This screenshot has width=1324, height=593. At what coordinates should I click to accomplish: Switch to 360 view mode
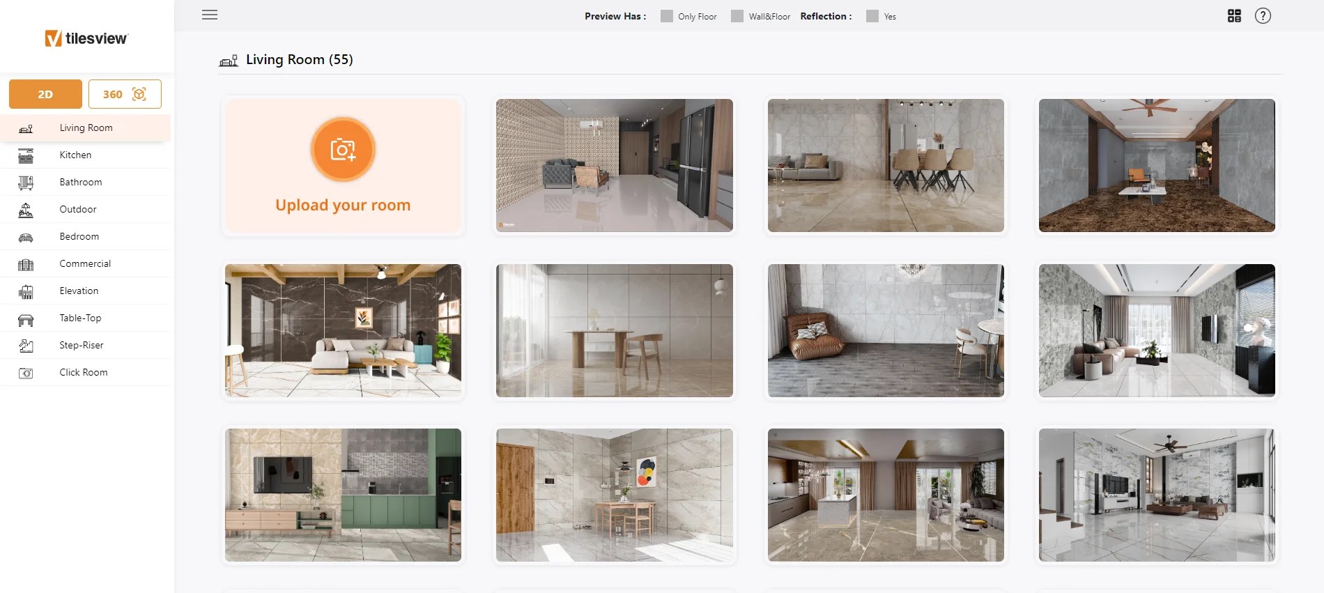pos(125,94)
